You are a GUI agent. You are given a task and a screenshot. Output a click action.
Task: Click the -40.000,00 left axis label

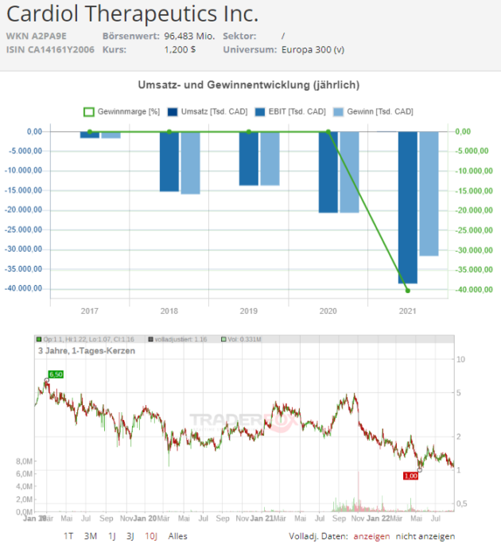point(23,288)
